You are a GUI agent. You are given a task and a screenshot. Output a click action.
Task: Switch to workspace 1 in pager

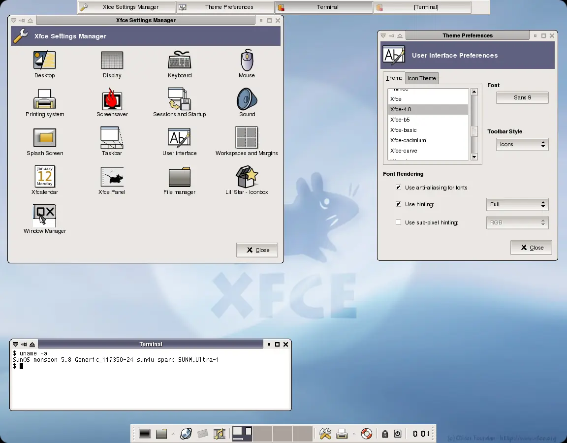[x=242, y=434]
